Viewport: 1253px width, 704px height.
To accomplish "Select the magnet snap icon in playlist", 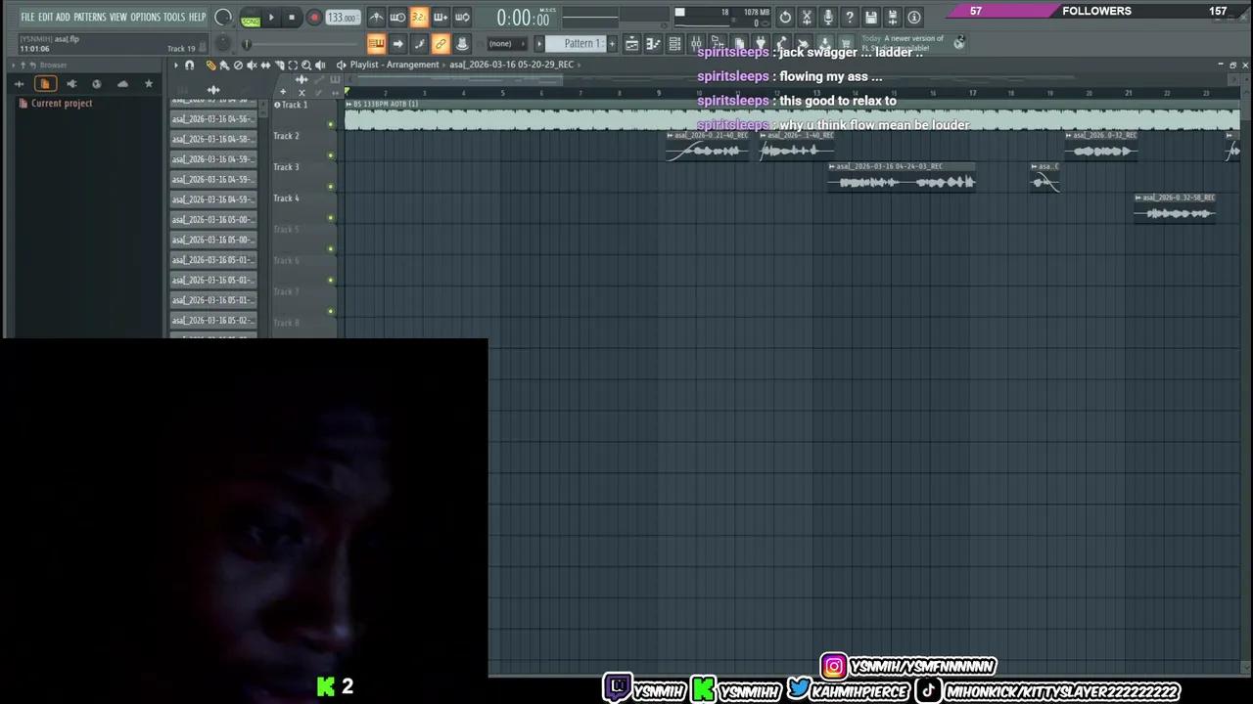I will [x=189, y=66].
